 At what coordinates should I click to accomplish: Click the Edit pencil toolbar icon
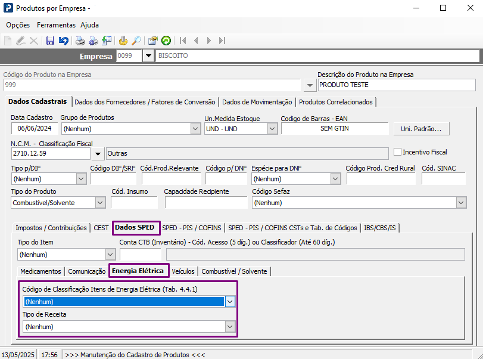tap(21, 41)
